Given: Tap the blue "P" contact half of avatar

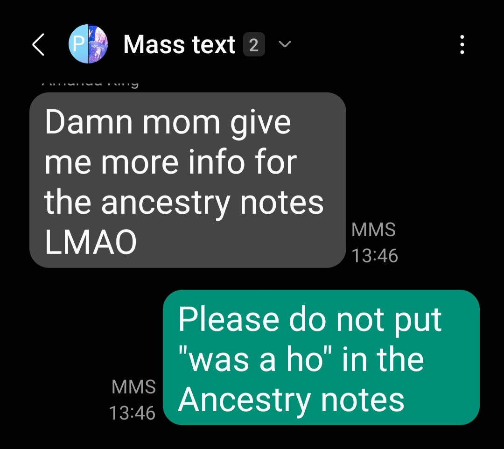Looking at the screenshot, I should 78,44.
